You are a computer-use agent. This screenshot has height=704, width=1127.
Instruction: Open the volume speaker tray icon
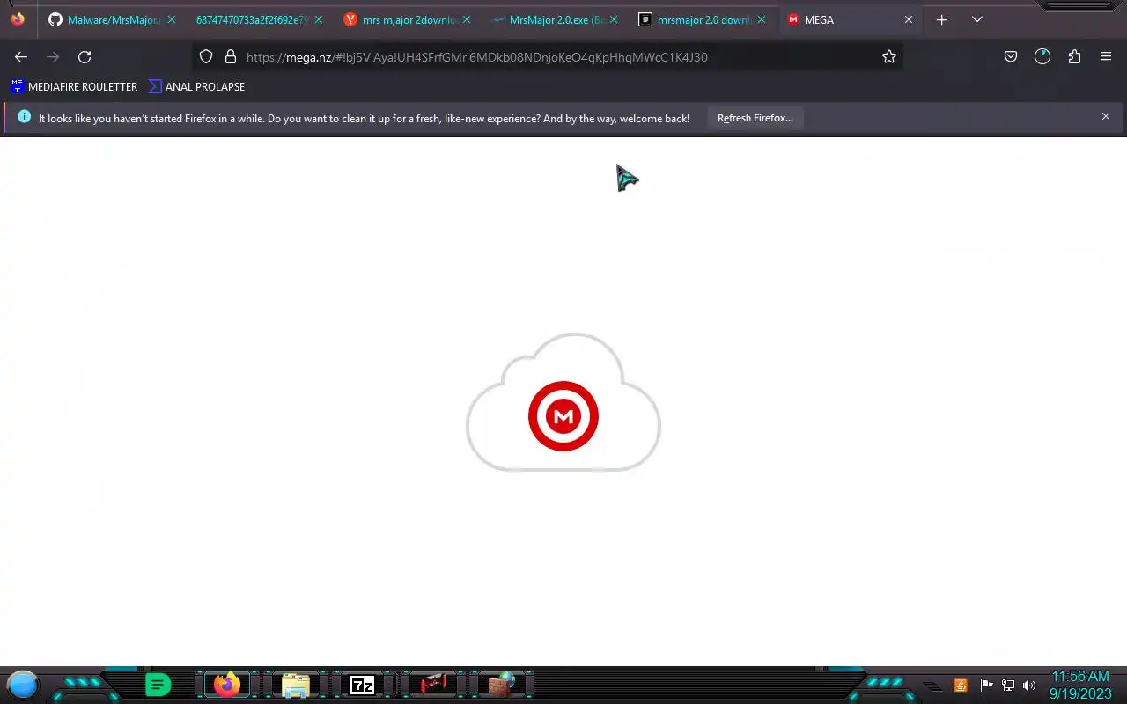tap(1029, 685)
